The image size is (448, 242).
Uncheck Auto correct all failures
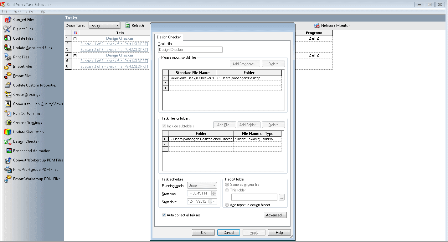(164, 215)
